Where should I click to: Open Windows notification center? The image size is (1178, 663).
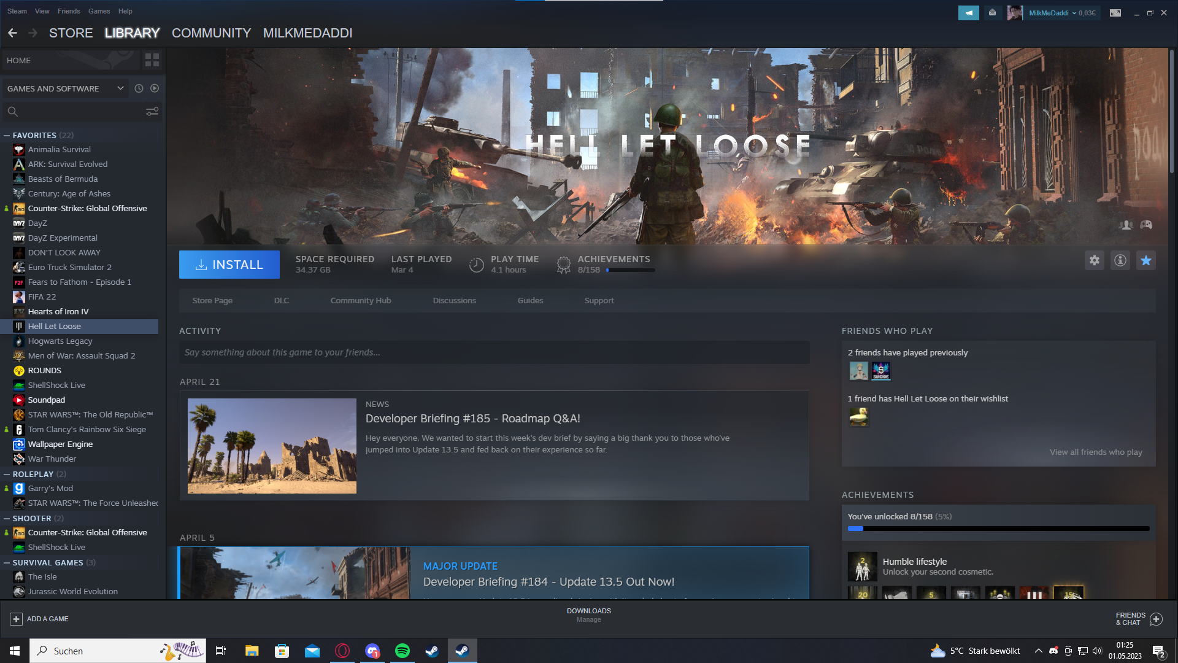pos(1159,651)
